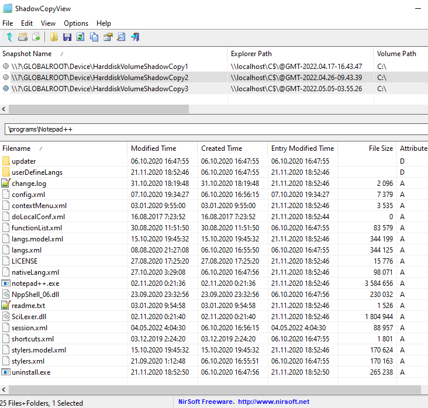Refresh the list with the green arrows icon
The image size is (428, 408).
81,37
